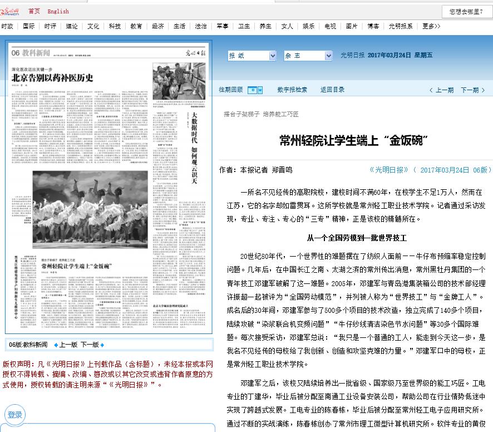Click the 首页 home link

click(x=34, y=11)
